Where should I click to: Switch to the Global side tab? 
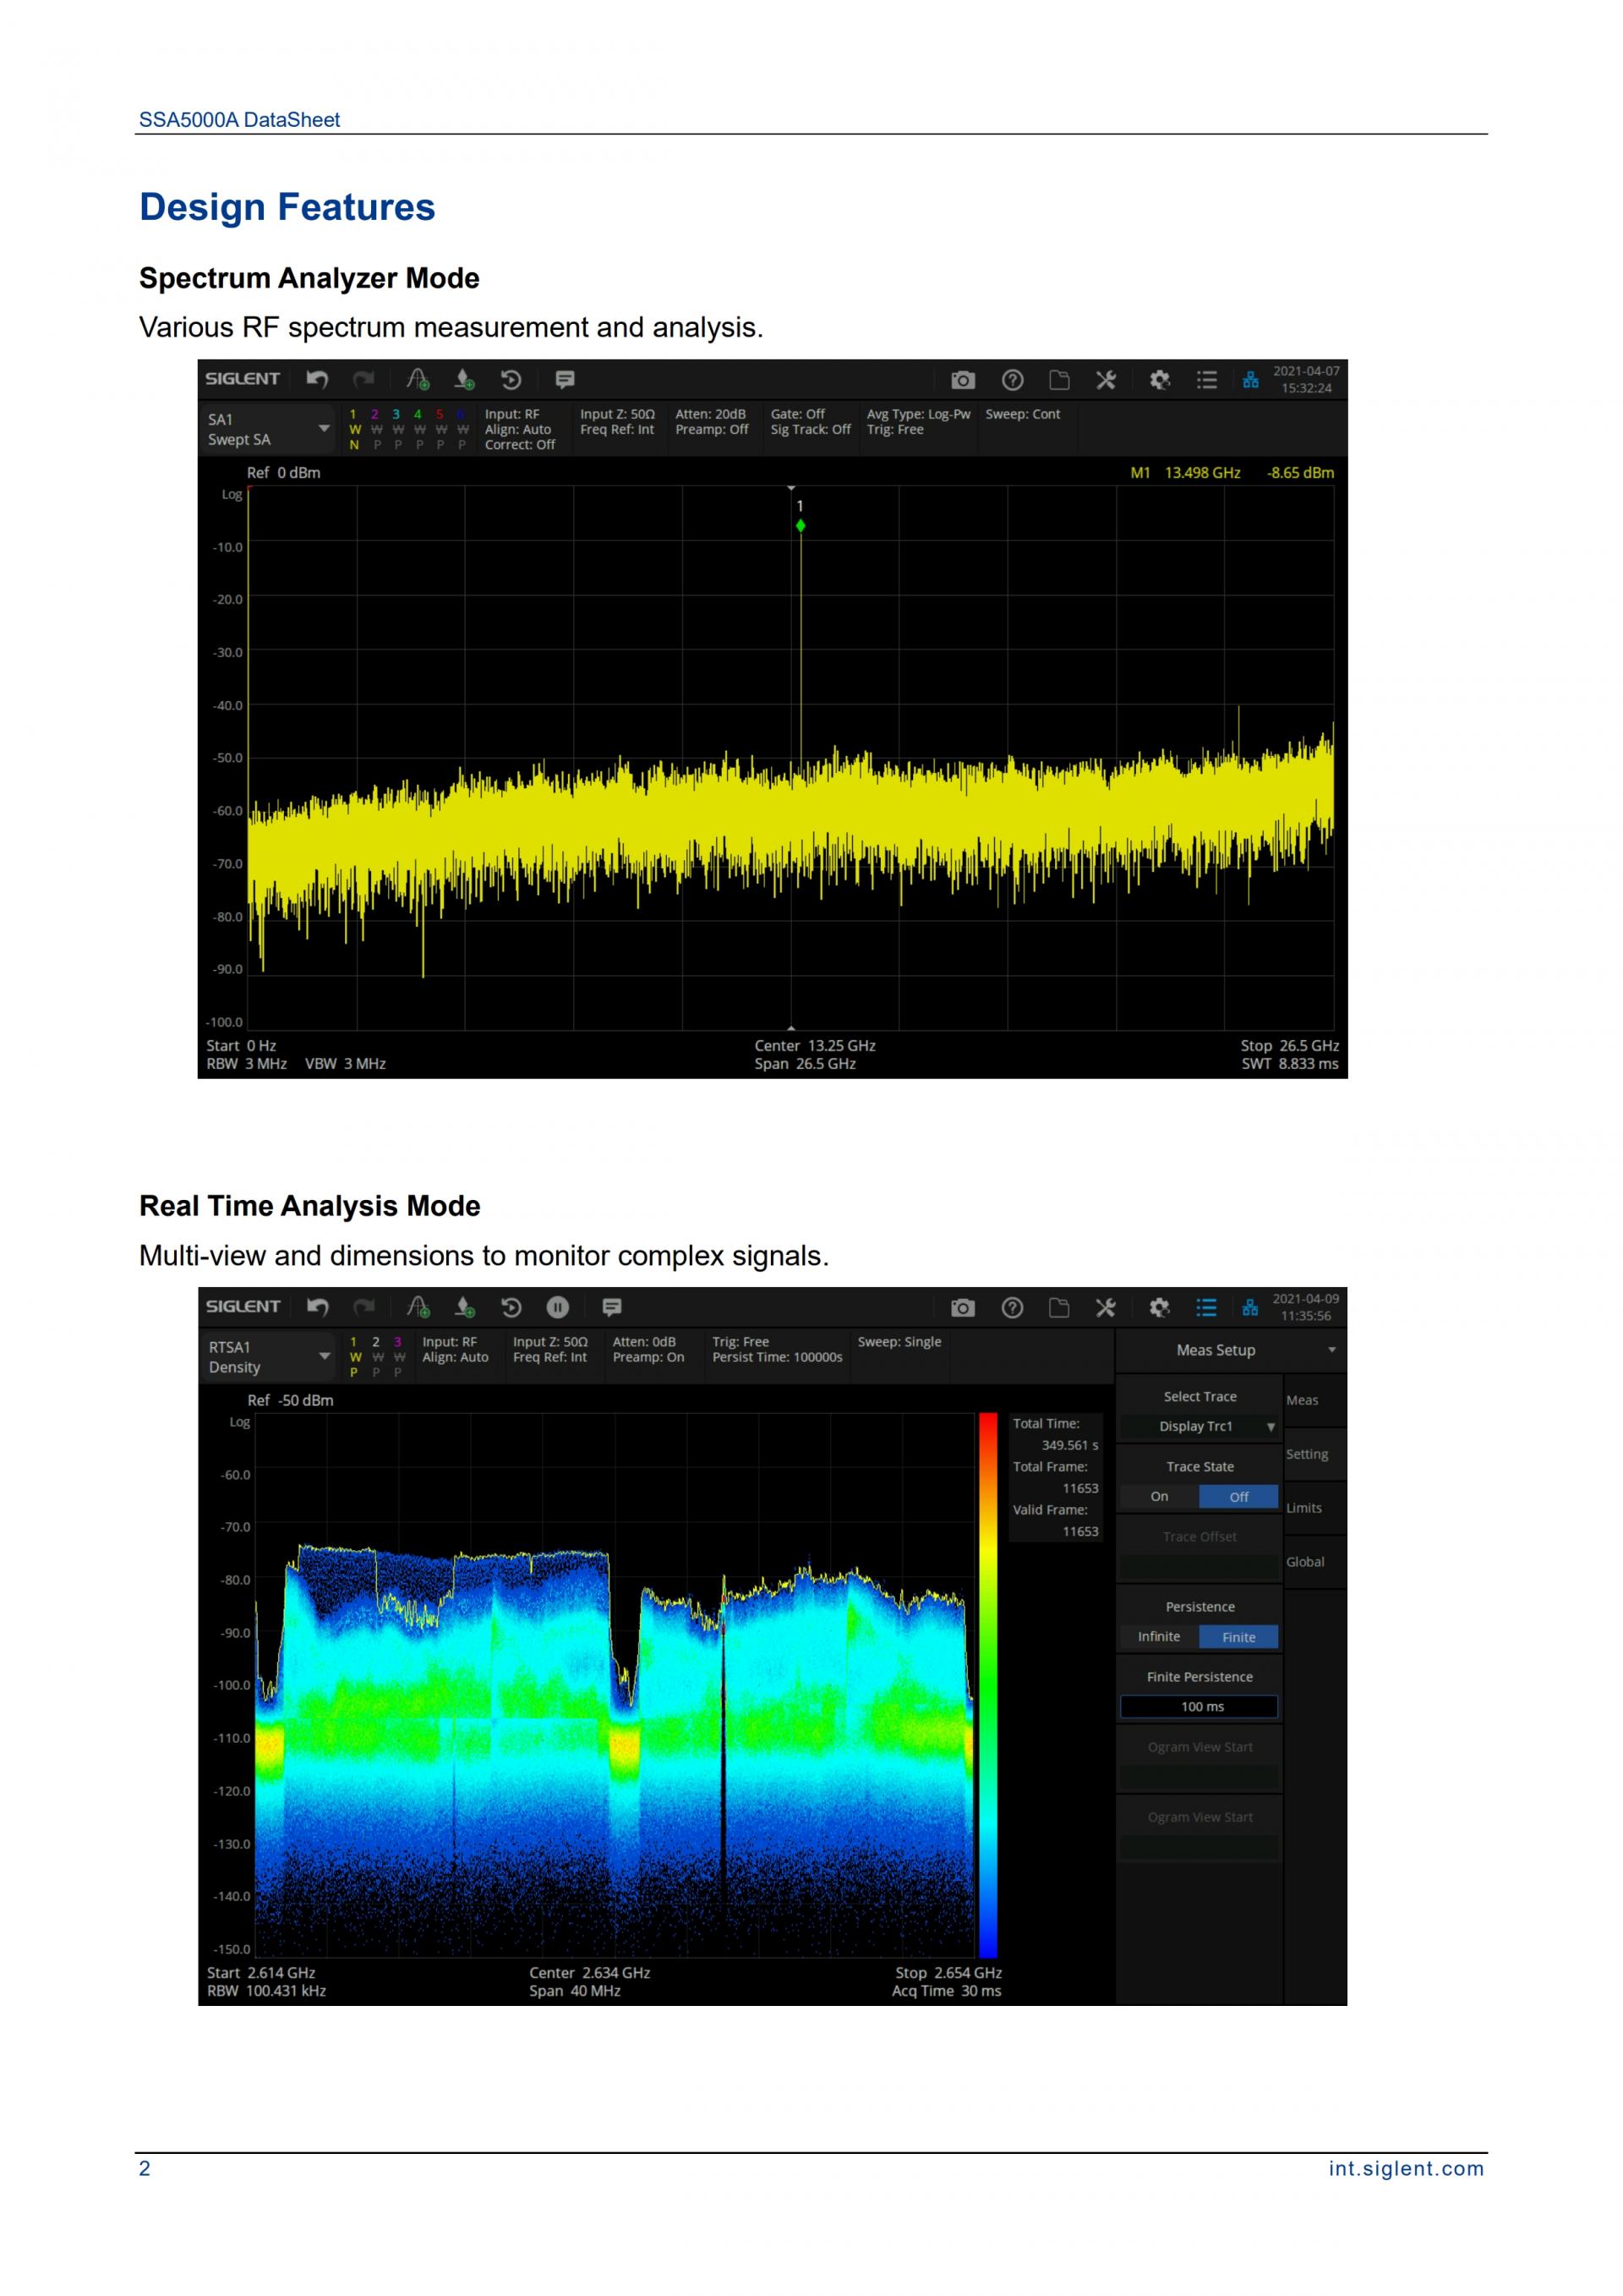[1305, 1561]
